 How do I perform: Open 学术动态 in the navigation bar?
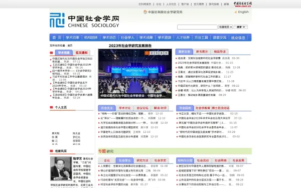tap(109, 38)
